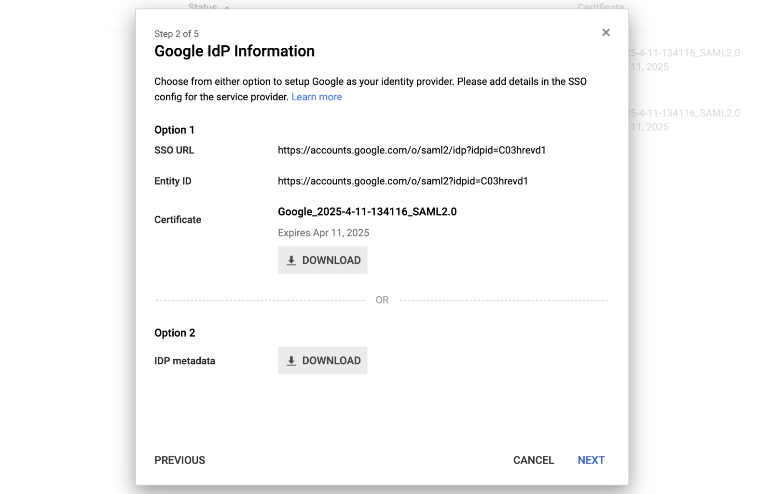The height and width of the screenshot is (494, 772).
Task: Click the Entity ID label
Action: pos(173,181)
